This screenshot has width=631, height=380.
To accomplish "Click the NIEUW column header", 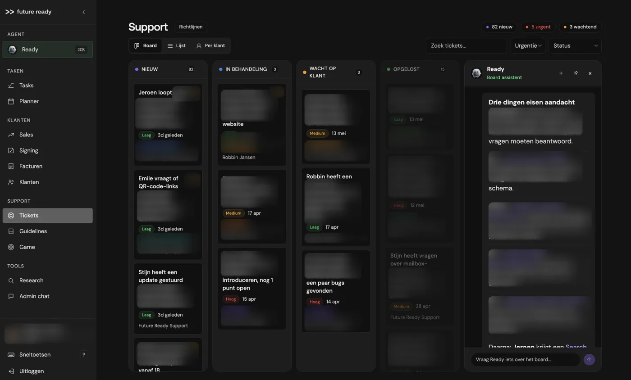I will point(168,69).
